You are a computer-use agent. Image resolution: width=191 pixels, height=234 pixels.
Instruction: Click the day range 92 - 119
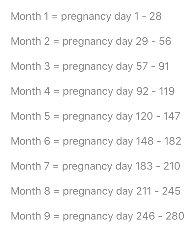(x=155, y=91)
